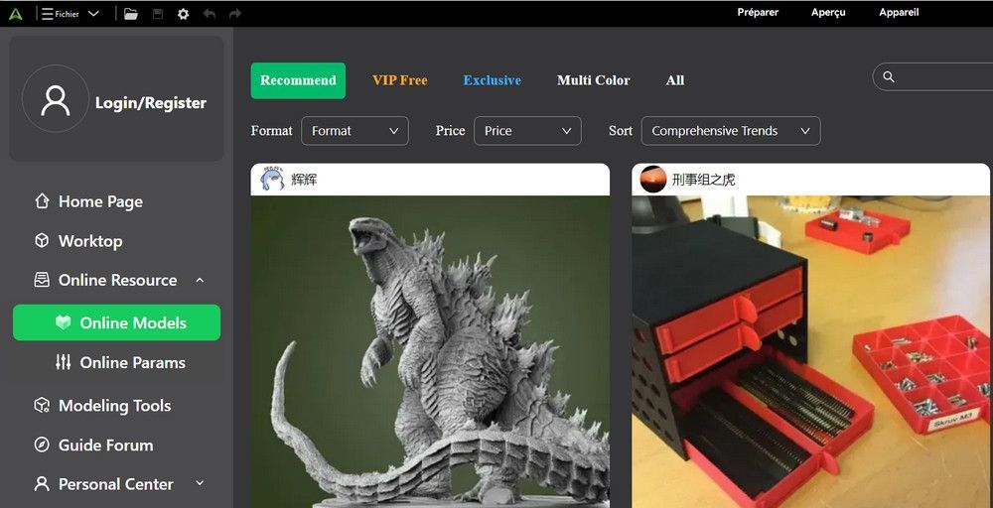993x508 pixels.
Task: Click the user avatar icon
Action: pos(55,98)
